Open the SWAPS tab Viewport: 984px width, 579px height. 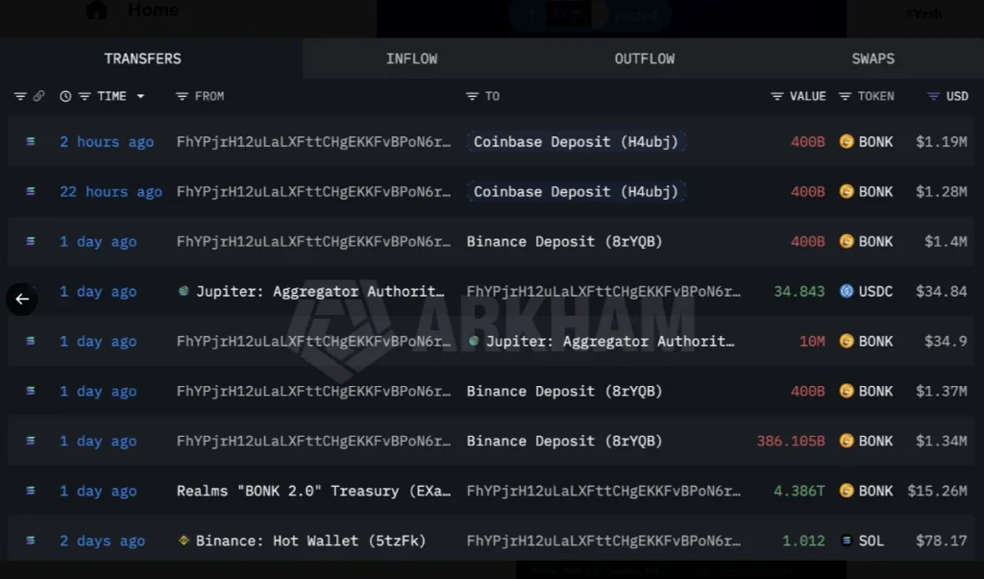[873, 59]
